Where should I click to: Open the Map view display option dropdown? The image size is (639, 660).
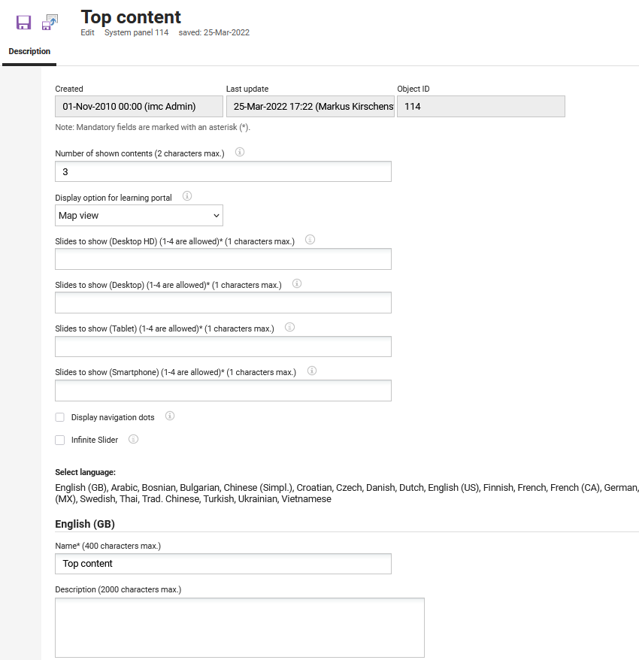[139, 216]
